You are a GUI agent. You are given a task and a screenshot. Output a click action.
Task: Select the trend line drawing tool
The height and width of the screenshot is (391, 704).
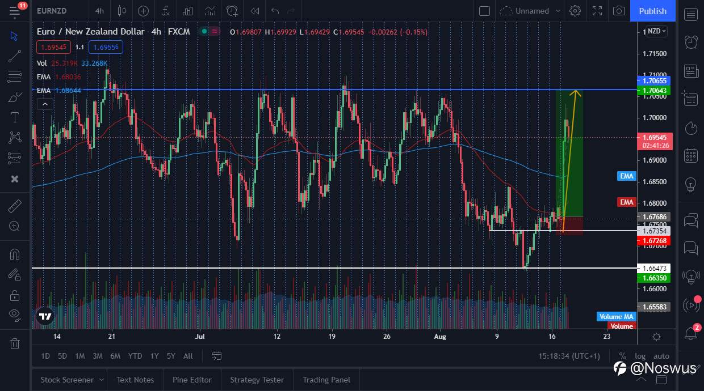(x=15, y=56)
